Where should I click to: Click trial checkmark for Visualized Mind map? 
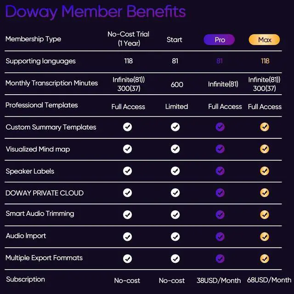(128, 149)
